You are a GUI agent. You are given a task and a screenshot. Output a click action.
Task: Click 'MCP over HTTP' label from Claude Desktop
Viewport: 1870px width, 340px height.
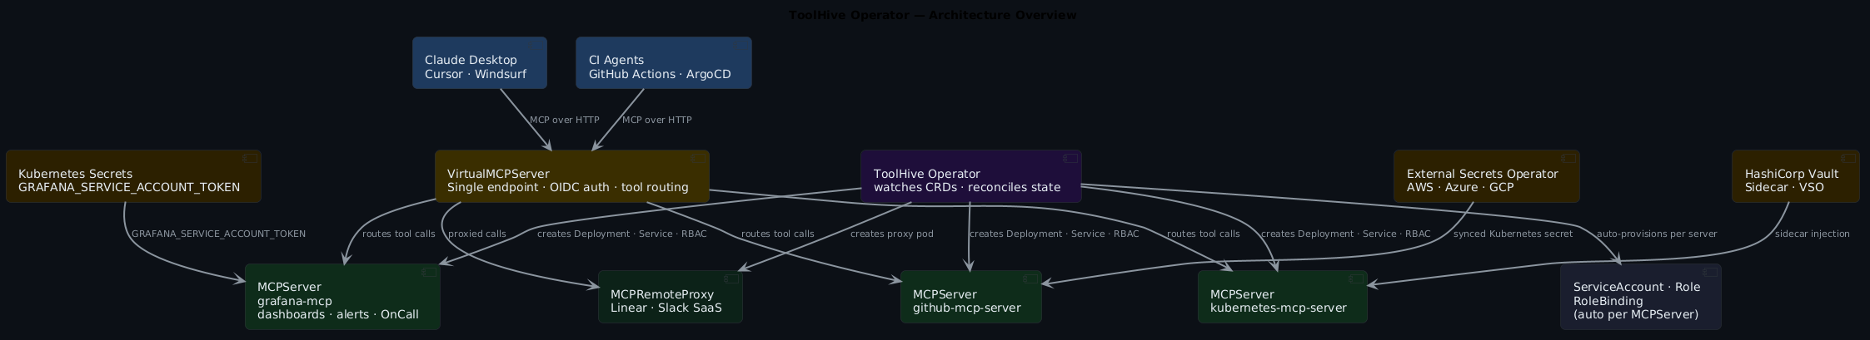pyautogui.click(x=565, y=120)
